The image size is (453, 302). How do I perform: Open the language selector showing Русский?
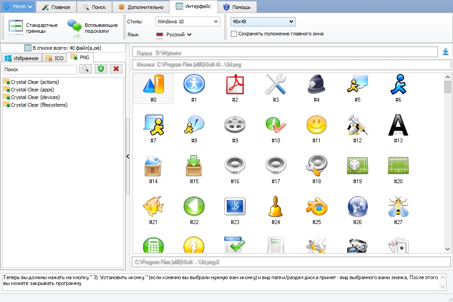pos(174,35)
